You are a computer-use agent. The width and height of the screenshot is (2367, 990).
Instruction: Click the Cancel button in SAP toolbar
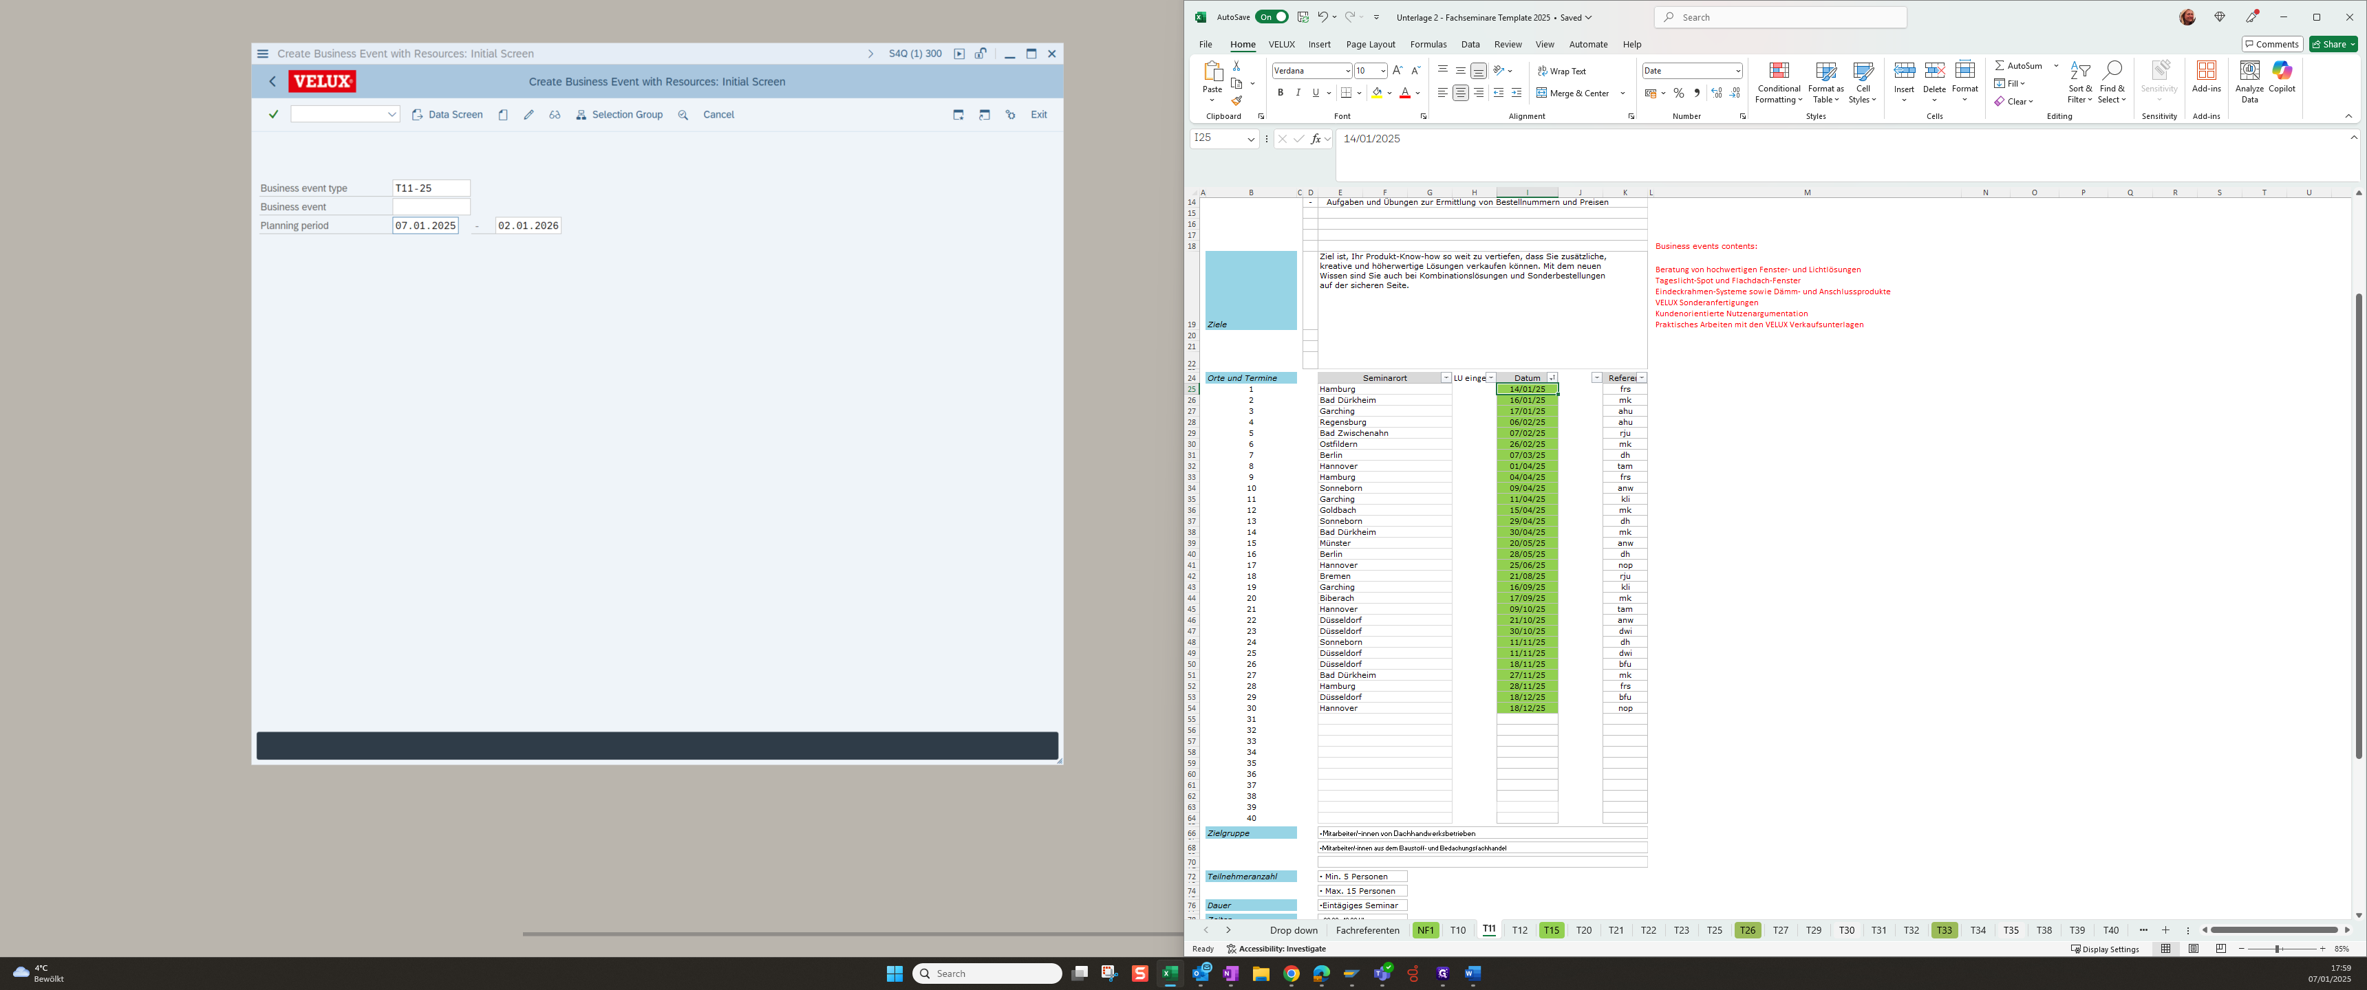[x=718, y=115]
